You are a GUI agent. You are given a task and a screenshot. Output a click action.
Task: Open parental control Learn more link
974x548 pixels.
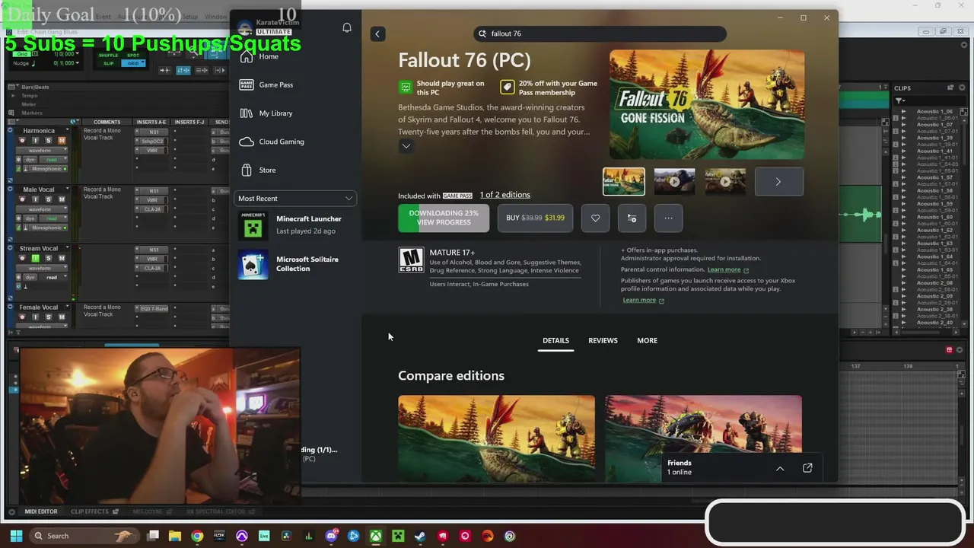tap(728, 269)
